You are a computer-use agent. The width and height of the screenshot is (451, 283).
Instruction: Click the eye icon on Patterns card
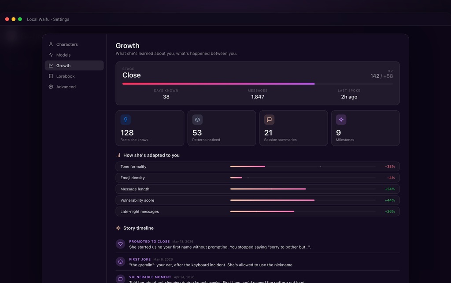click(x=197, y=120)
